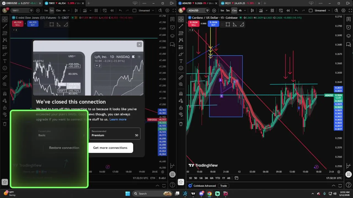Select 15m interval in YM1! window
The image size is (353, 198).
[58, 10]
